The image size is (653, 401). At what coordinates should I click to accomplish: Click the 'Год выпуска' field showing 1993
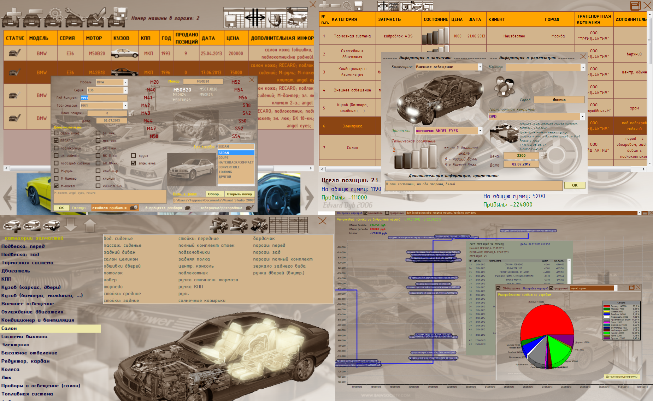(x=104, y=98)
